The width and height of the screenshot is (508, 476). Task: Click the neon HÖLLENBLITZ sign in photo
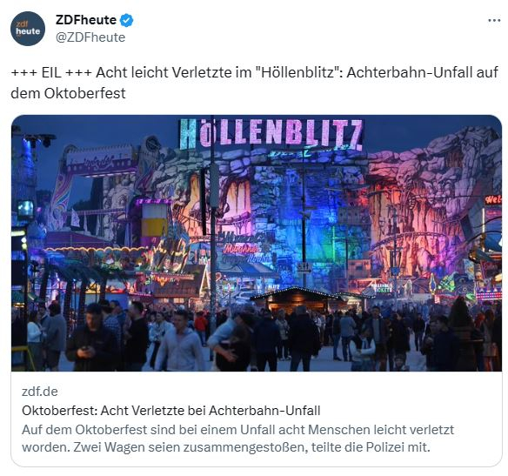click(x=271, y=134)
